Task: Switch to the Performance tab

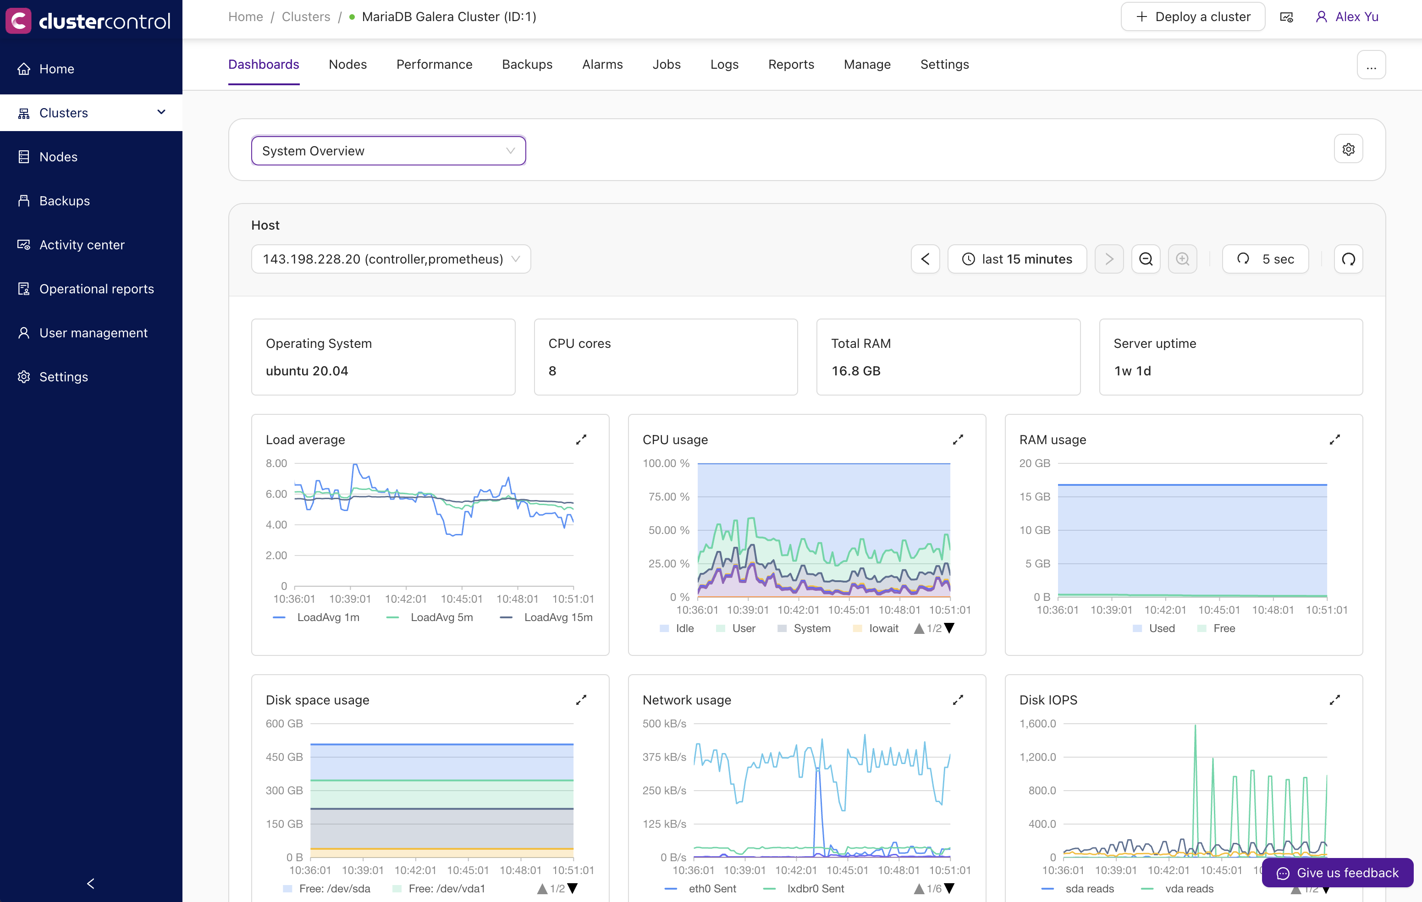Action: click(x=435, y=64)
